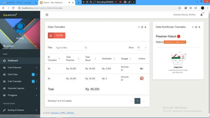Collapse the Data Konfirmasi Transaksi panel
Image resolution: width=210 pixels, height=118 pixels.
tap(193, 27)
